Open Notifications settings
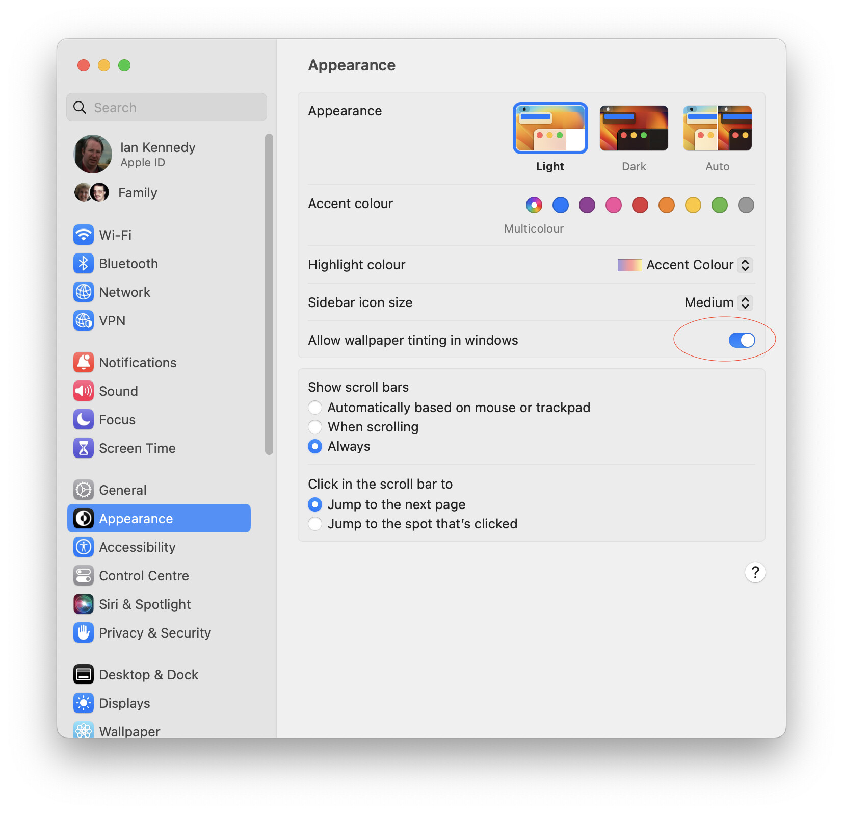 [x=138, y=362]
